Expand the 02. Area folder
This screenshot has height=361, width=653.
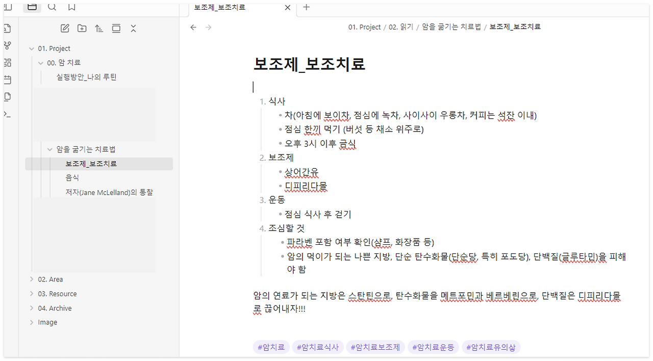point(32,279)
